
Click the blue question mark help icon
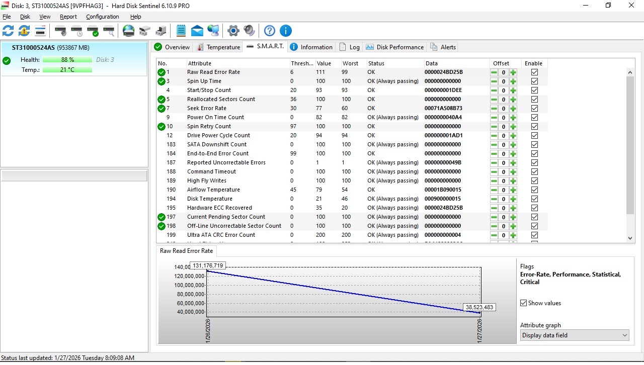(270, 31)
